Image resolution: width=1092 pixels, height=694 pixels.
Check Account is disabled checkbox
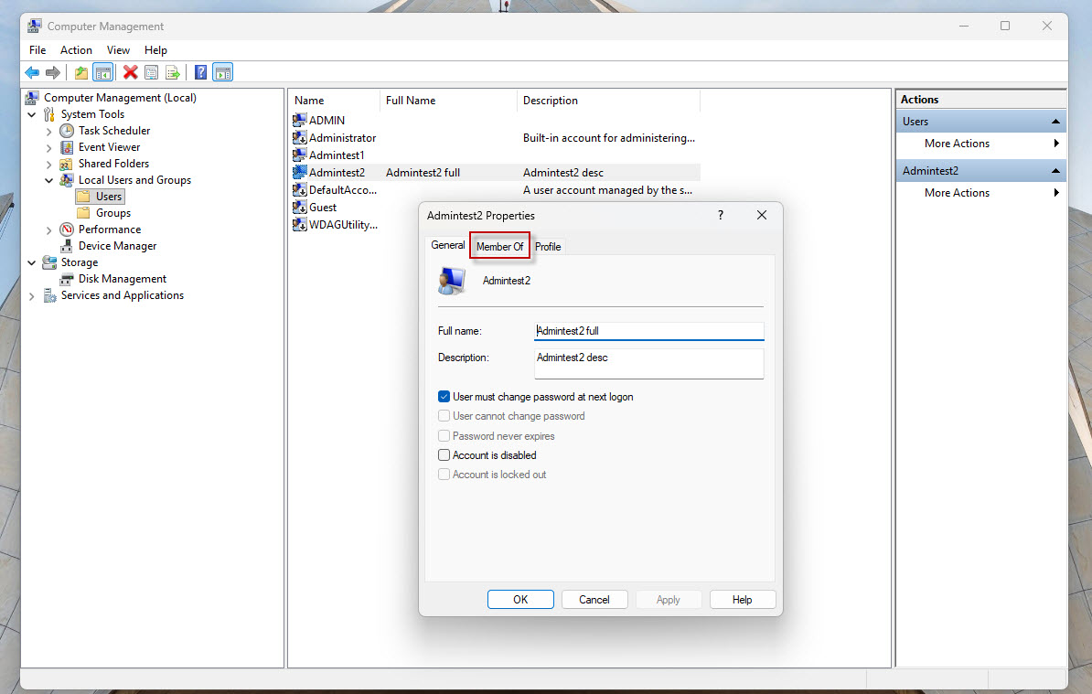pyautogui.click(x=444, y=455)
